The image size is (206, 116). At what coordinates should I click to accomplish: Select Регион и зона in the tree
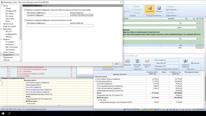(x=8, y=24)
